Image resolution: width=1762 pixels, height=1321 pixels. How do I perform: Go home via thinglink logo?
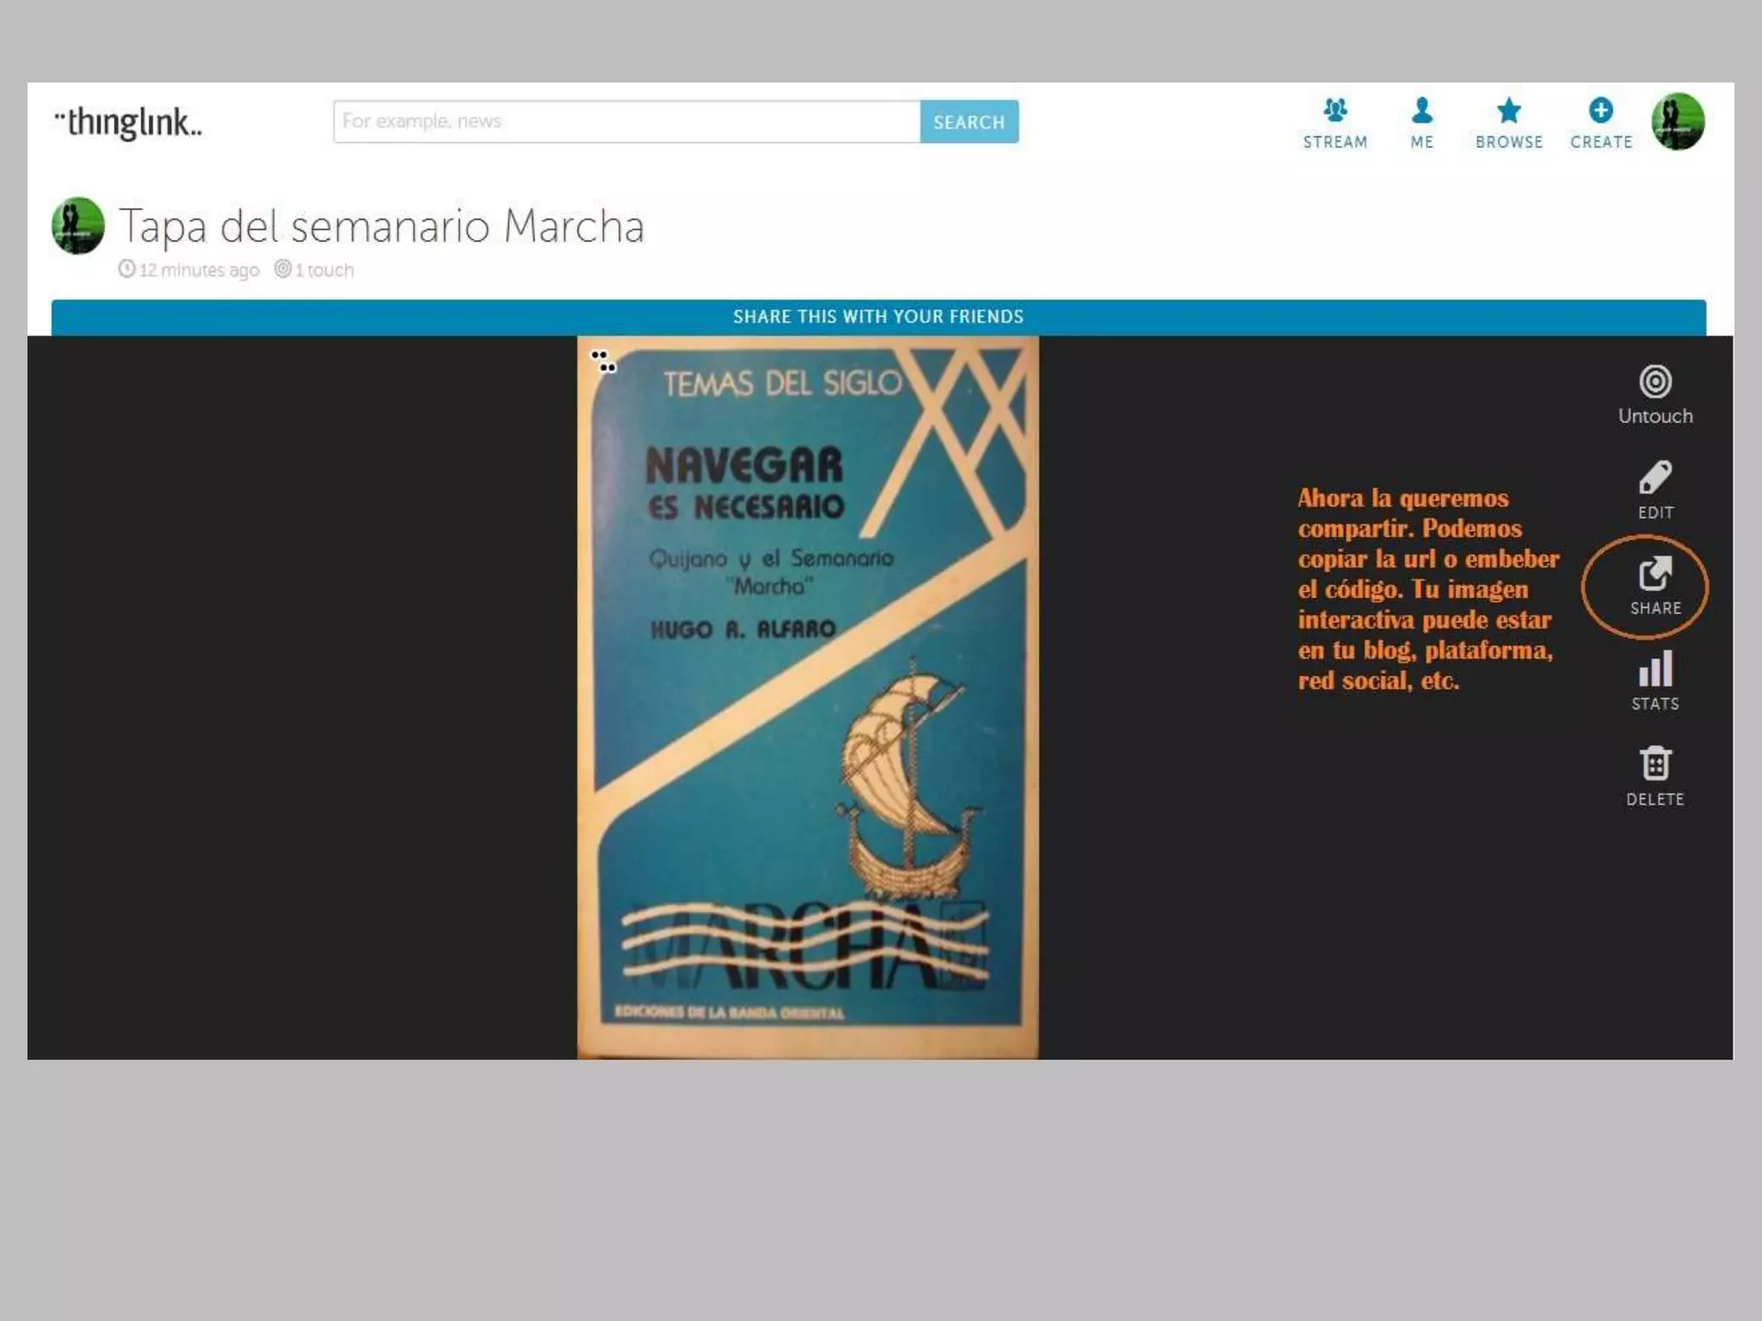coord(128,123)
